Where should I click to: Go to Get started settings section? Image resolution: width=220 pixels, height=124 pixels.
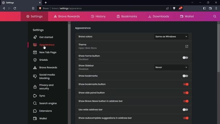[x=46, y=37]
